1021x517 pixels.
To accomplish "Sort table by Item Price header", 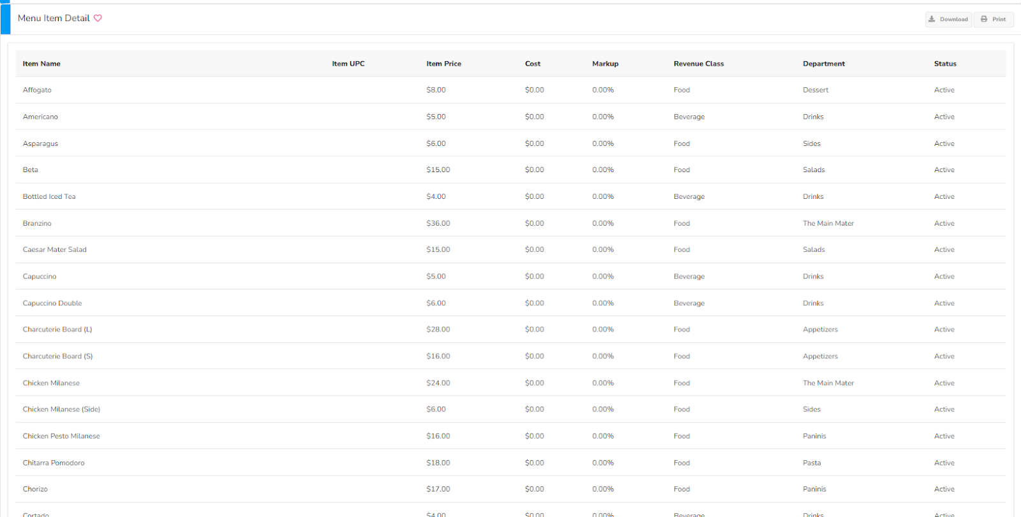I will [443, 64].
